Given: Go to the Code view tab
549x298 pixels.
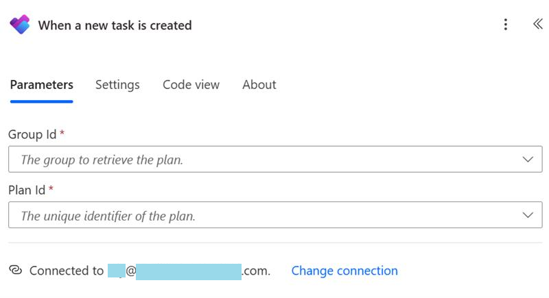Looking at the screenshot, I should click(191, 85).
